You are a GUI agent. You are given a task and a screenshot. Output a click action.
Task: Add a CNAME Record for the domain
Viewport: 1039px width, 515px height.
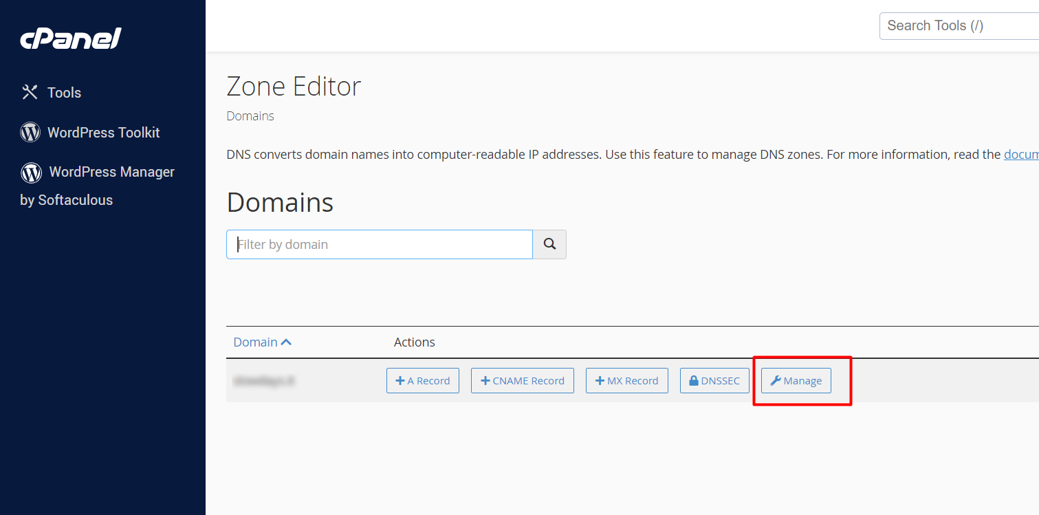[x=522, y=381]
